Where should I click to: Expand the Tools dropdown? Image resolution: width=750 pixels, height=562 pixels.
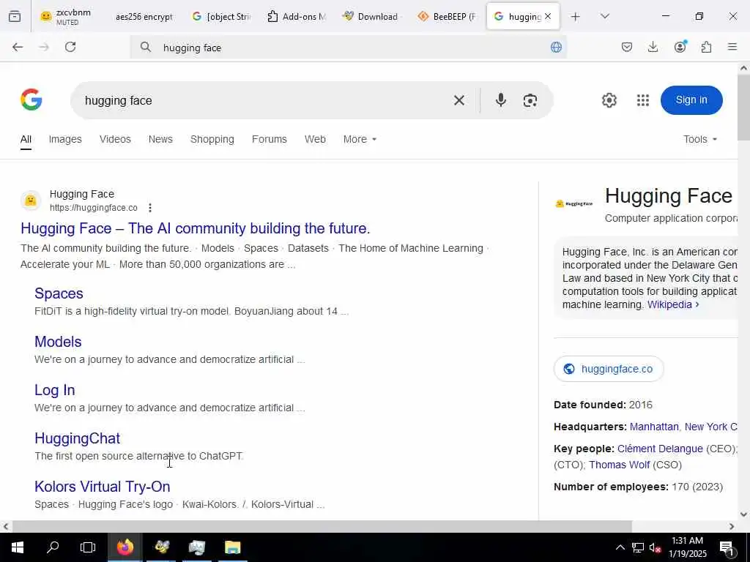pos(699,139)
